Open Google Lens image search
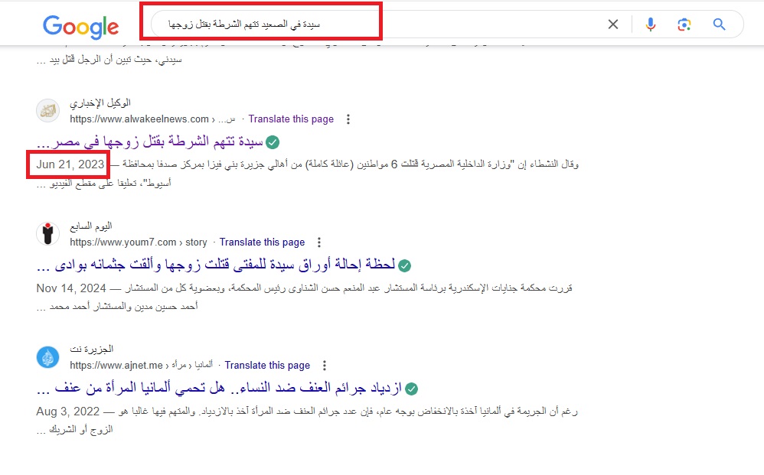Image resolution: width=764 pixels, height=475 pixels. pyautogui.click(x=684, y=24)
